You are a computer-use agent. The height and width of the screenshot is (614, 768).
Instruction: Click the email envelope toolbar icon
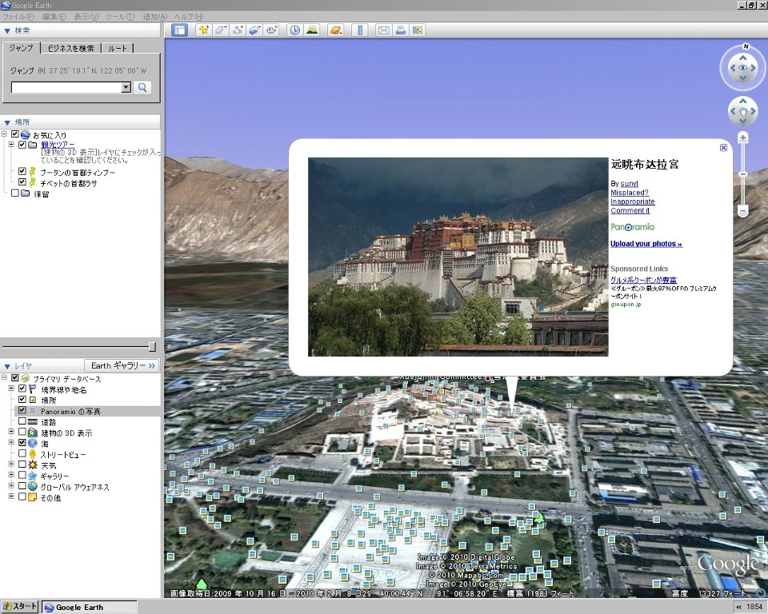(383, 30)
